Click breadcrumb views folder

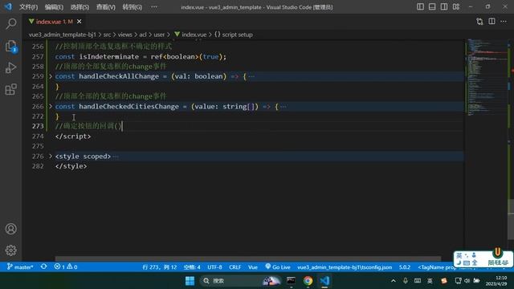pyautogui.click(x=125, y=35)
